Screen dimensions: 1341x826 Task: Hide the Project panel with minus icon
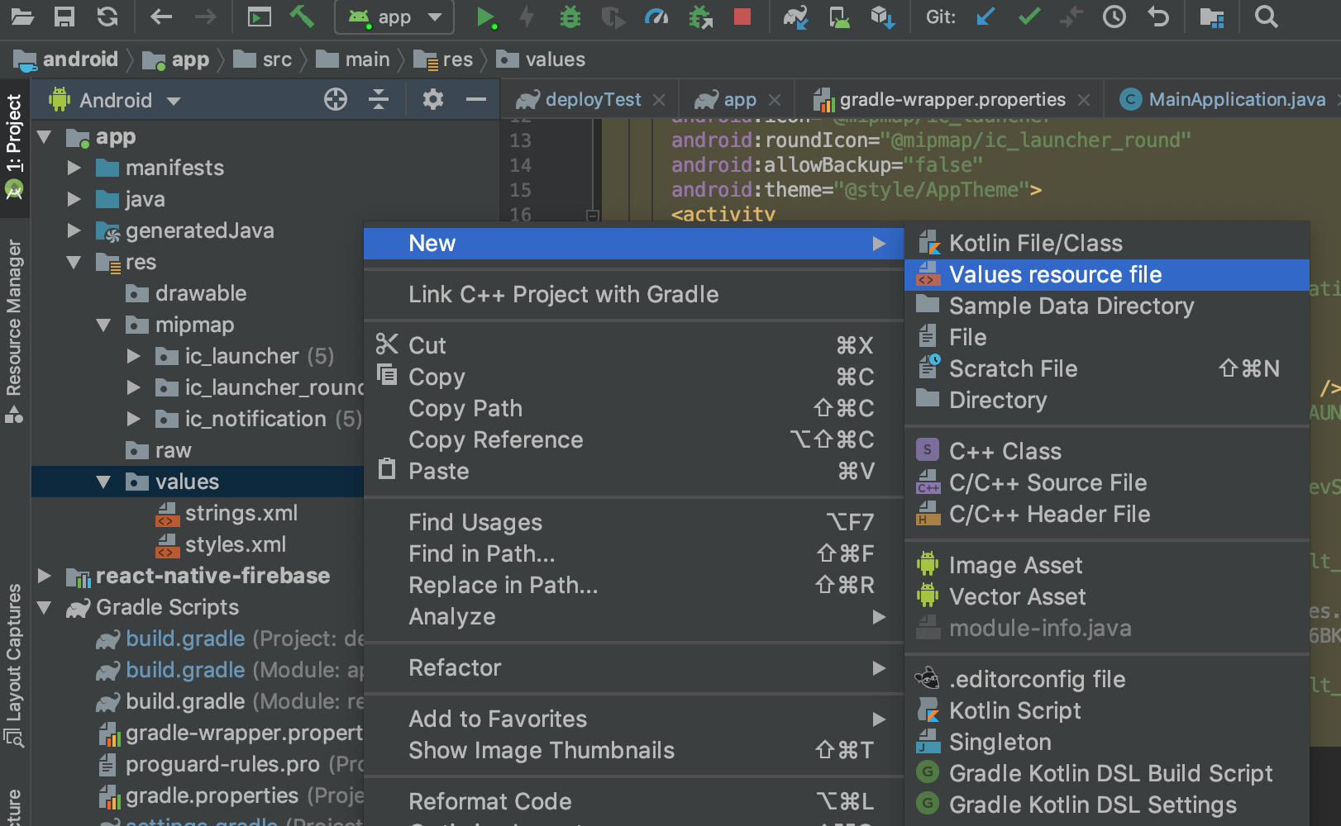pos(476,100)
